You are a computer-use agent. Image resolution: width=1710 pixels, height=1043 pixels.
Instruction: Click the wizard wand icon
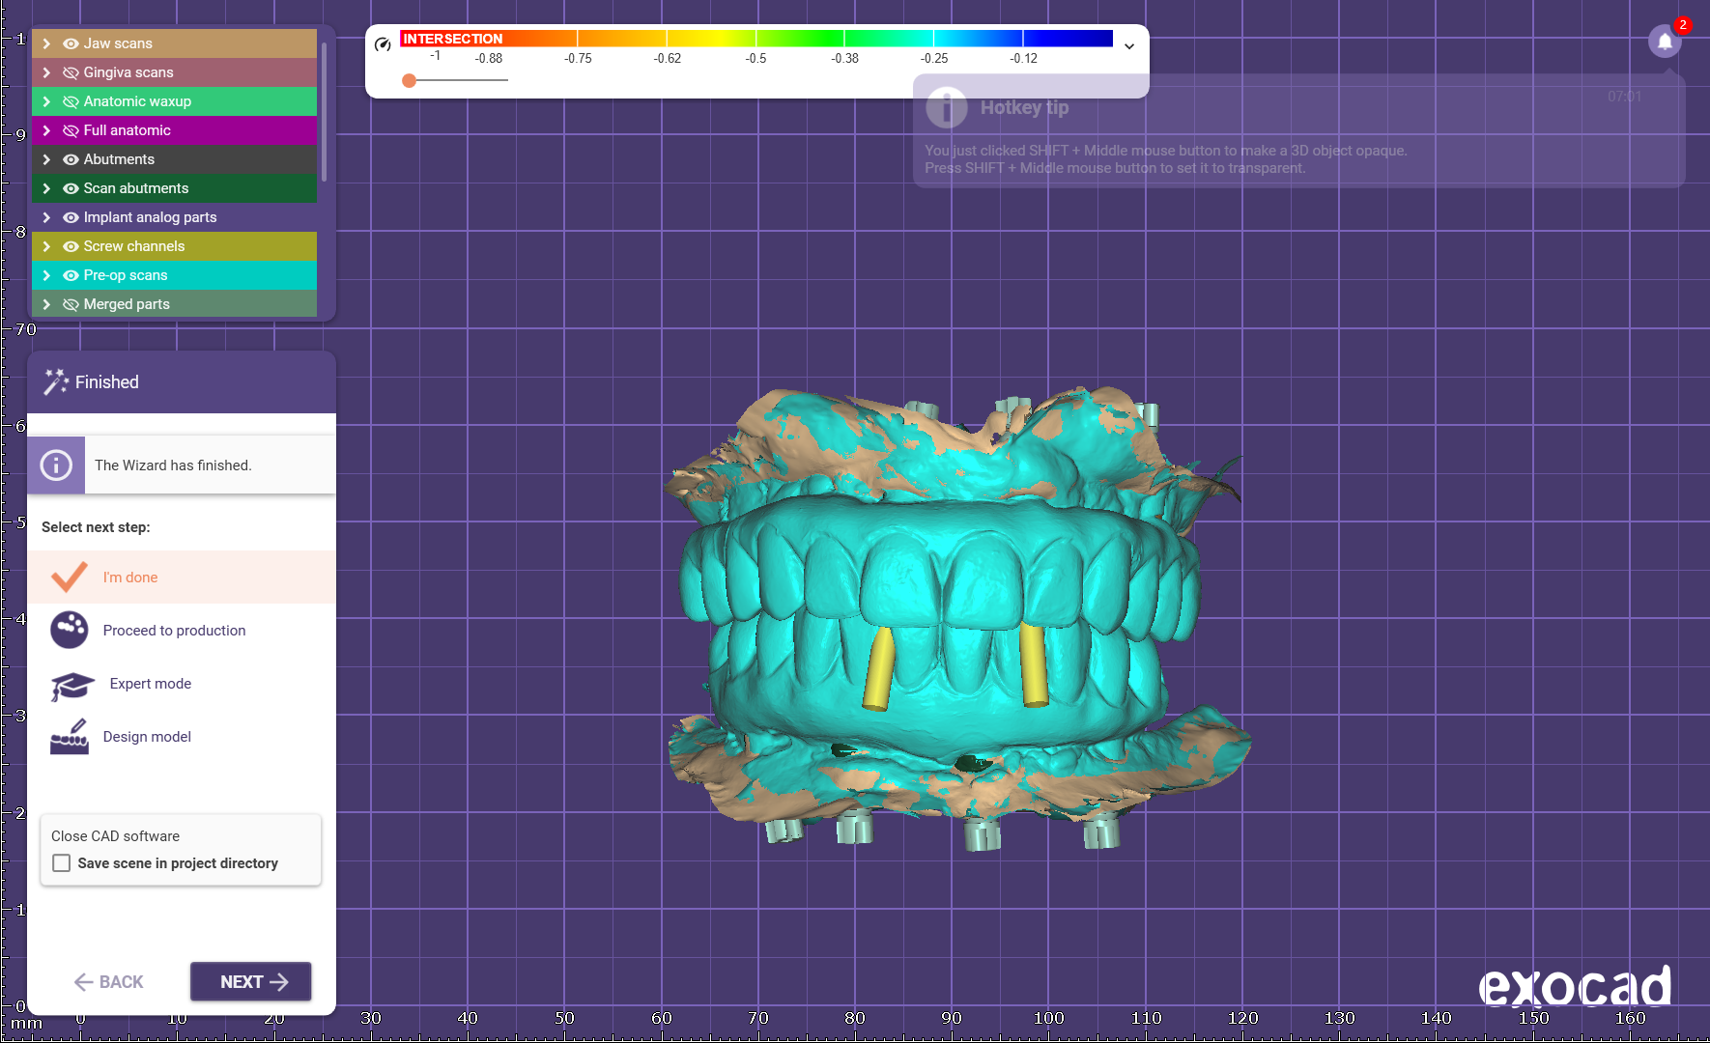tap(56, 381)
